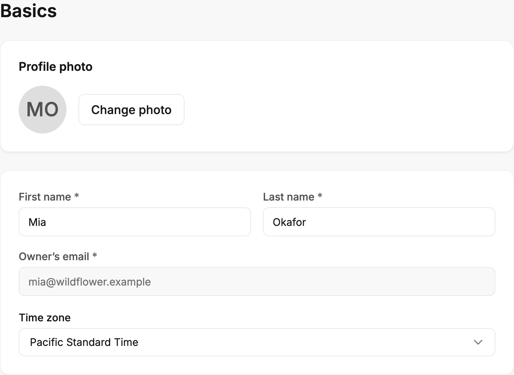The image size is (514, 375).
Task: Select the MO profile avatar
Action: tap(43, 110)
